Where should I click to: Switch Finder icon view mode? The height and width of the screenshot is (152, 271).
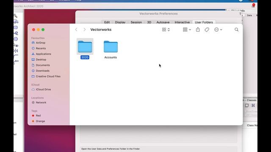(x=166, y=30)
